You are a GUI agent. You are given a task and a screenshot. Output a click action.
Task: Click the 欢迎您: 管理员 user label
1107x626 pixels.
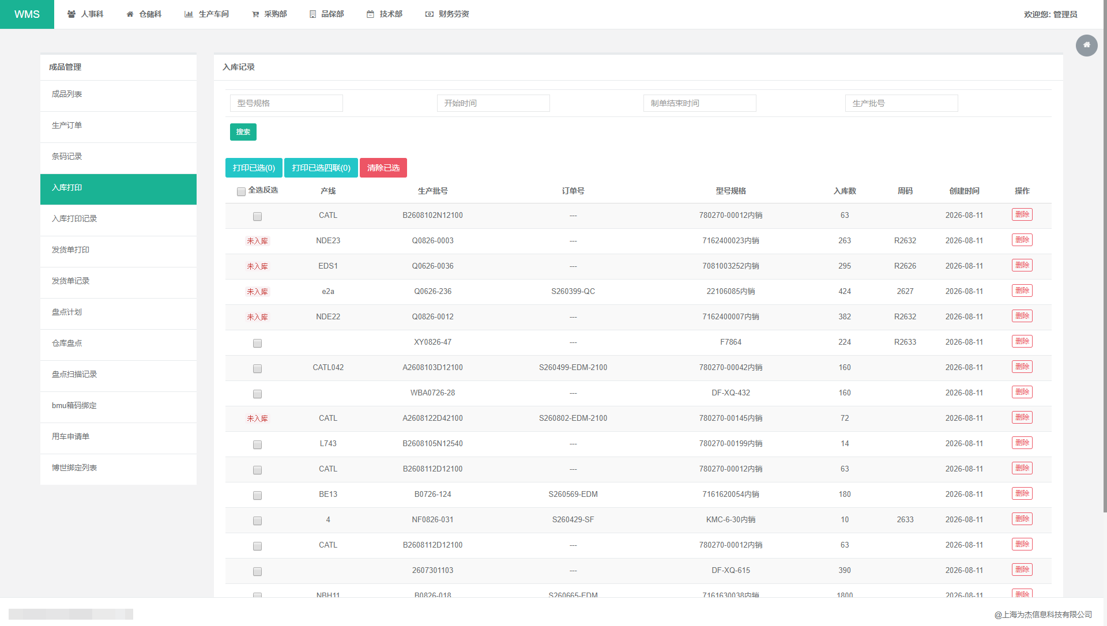tap(1050, 14)
